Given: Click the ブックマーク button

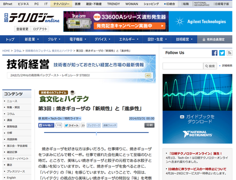Looking at the screenshot, I should tap(93, 126).
